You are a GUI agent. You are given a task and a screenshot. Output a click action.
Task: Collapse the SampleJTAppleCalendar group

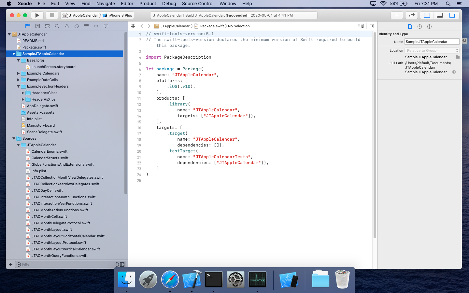click(14, 54)
